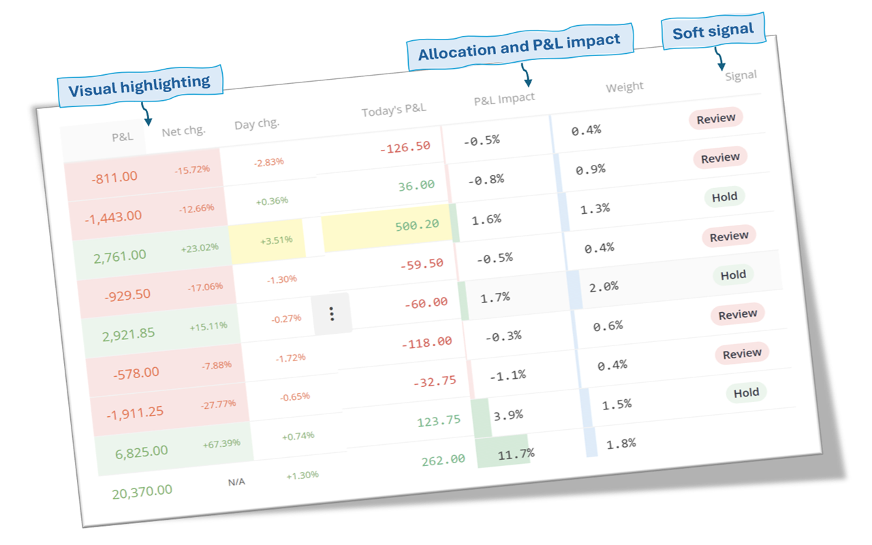Image resolution: width=872 pixels, height=545 pixels.
Task: Click the bottom Hold badge near 1.5% weight
Action: click(x=747, y=392)
